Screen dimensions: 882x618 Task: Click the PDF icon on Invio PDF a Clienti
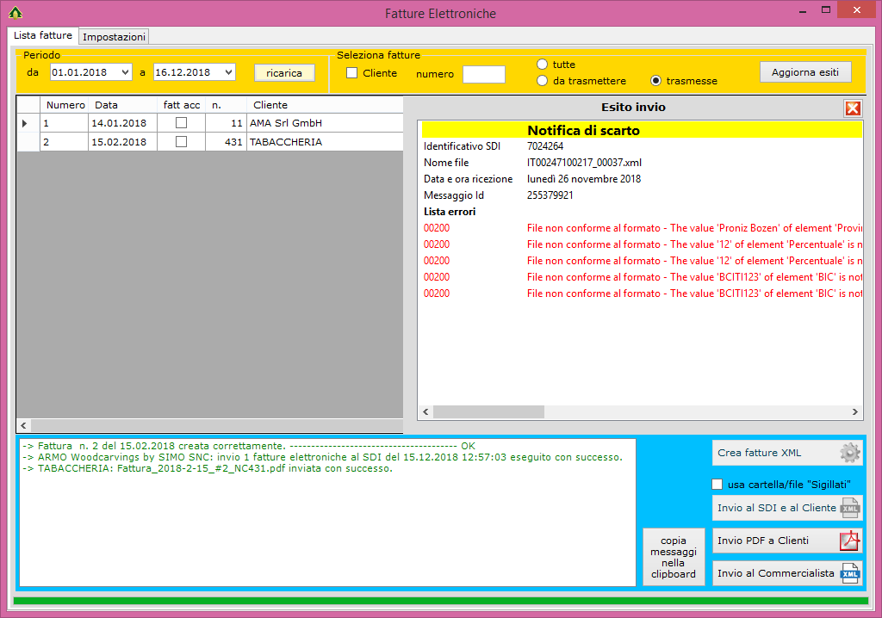[849, 541]
